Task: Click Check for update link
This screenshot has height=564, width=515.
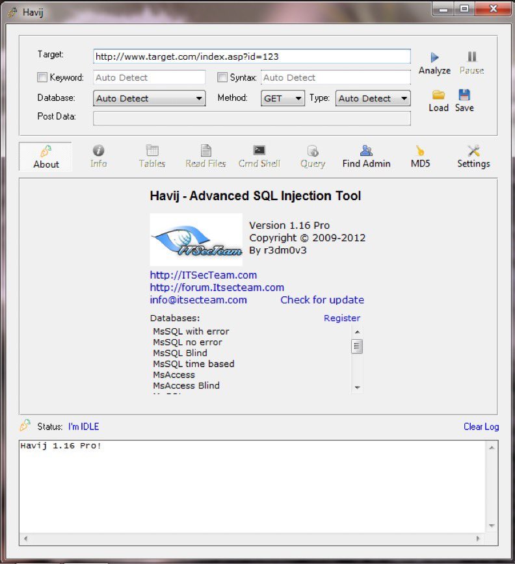Action: coord(322,300)
